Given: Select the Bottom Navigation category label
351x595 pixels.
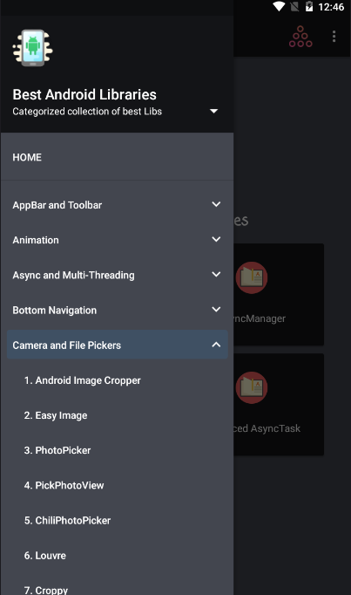Looking at the screenshot, I should tap(55, 311).
